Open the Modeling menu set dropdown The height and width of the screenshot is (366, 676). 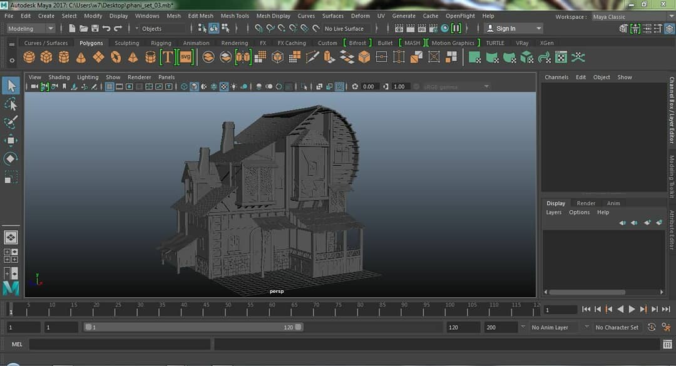pyautogui.click(x=30, y=28)
